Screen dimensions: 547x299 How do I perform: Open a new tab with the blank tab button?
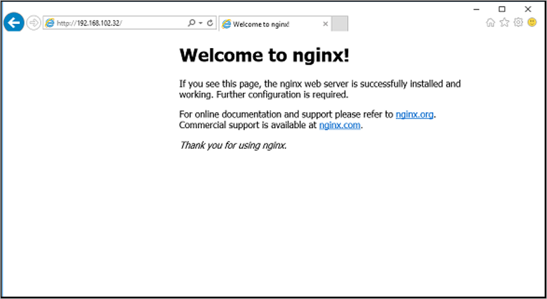point(340,23)
